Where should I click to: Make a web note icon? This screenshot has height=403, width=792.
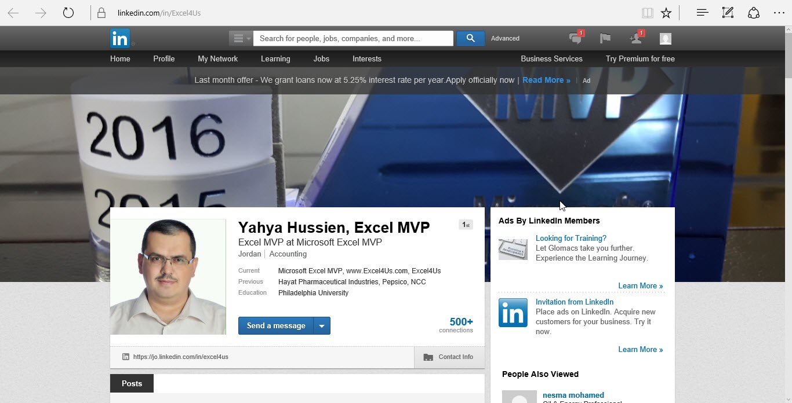point(728,13)
